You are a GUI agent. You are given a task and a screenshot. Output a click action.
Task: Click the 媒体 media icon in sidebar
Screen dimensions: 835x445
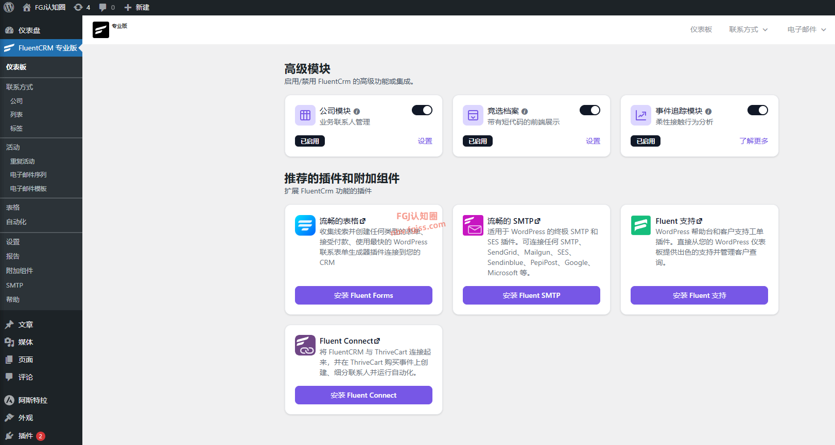click(9, 342)
